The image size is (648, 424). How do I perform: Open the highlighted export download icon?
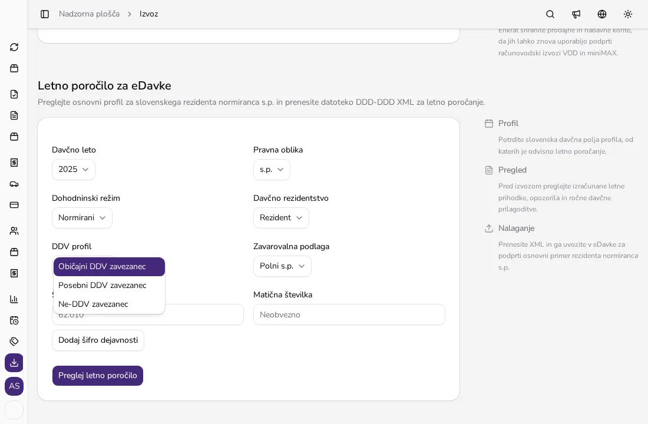14,363
